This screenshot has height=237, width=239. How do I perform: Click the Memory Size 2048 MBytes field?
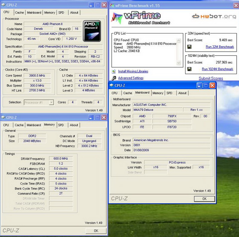click(x=32, y=141)
